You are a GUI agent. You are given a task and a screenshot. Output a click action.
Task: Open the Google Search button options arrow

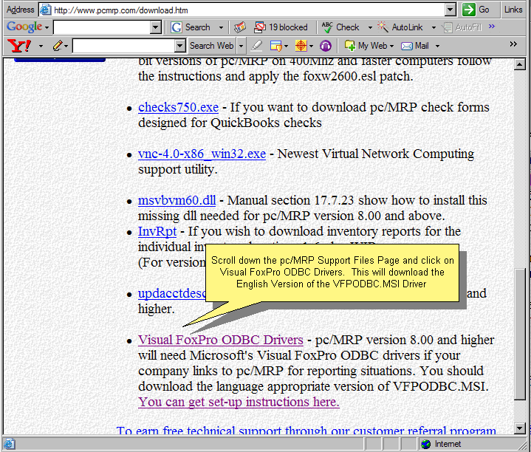point(221,27)
